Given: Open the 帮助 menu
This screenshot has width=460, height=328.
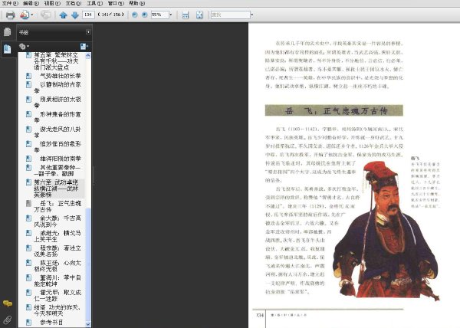Looking at the screenshot, I should 136,3.
